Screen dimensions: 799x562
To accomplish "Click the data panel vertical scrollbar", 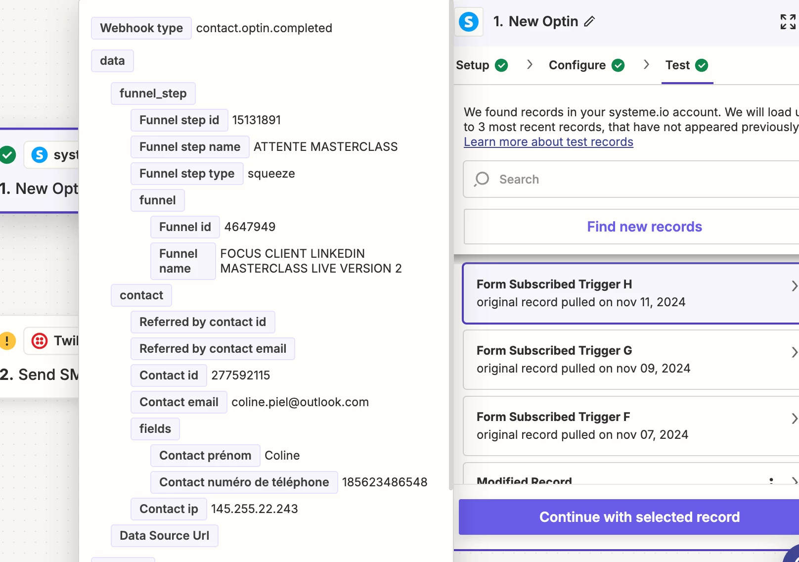I will 450,247.
